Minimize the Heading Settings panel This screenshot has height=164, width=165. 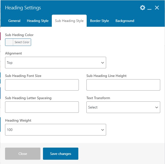click(x=150, y=8)
